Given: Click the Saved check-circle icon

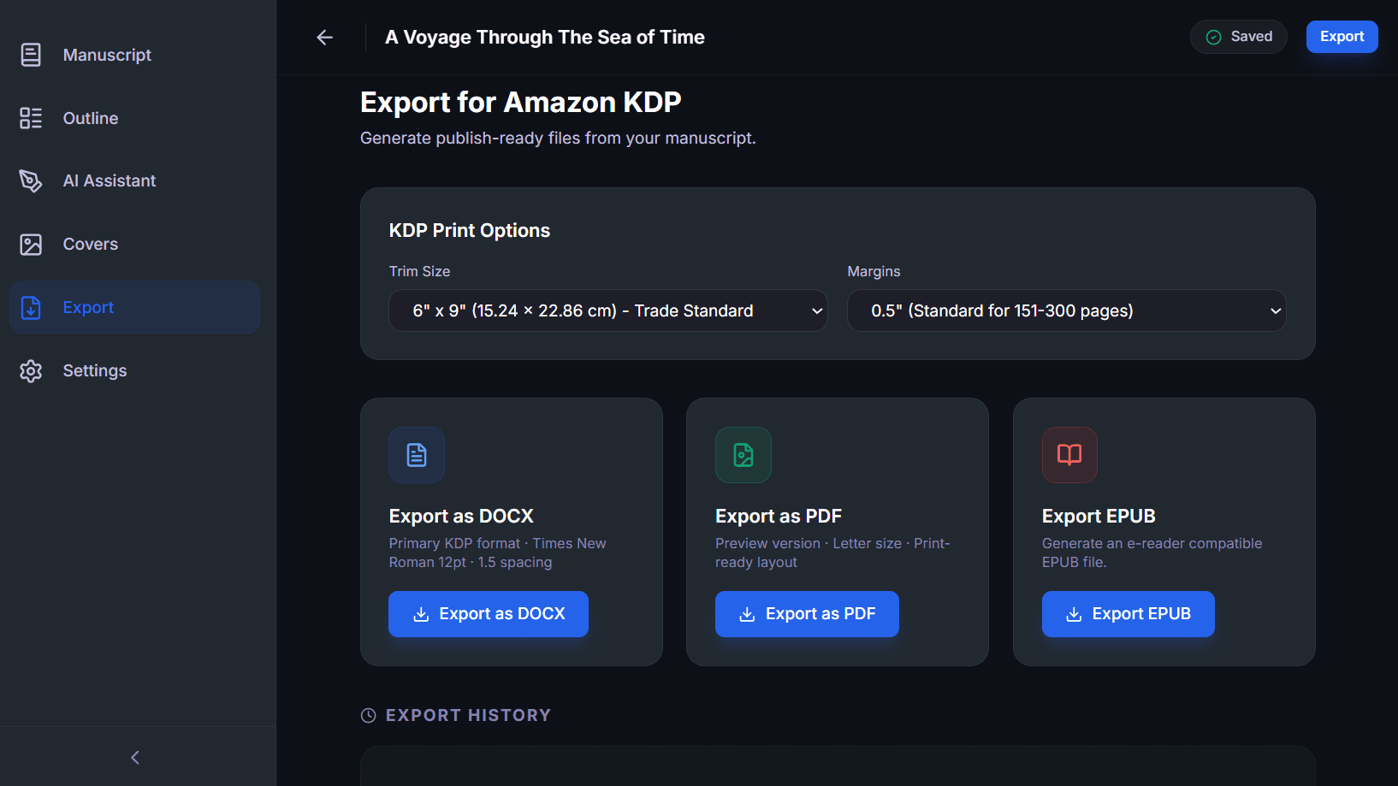Looking at the screenshot, I should click(1213, 37).
